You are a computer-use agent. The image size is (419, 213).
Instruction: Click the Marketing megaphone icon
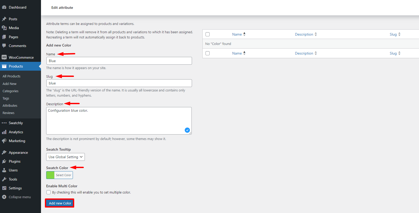pos(4,141)
